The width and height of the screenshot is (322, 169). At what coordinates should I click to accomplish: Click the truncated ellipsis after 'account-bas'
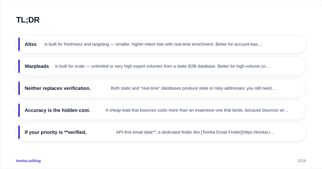point(260,44)
